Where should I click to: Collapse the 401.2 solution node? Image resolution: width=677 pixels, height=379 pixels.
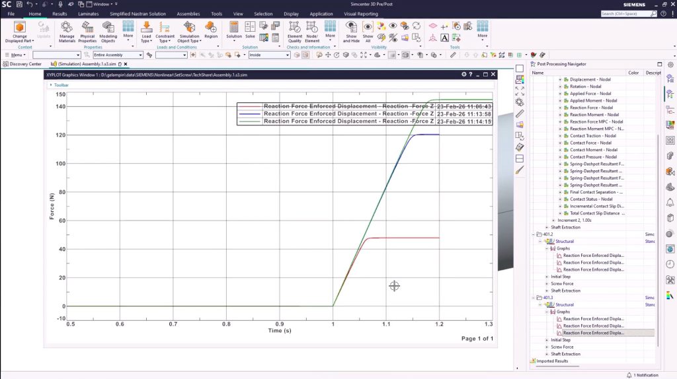point(534,234)
